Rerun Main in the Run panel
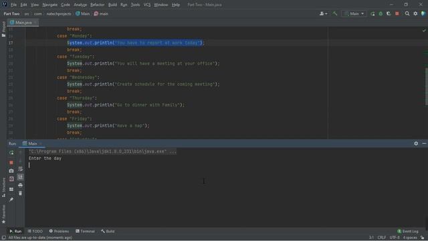 click(x=11, y=153)
